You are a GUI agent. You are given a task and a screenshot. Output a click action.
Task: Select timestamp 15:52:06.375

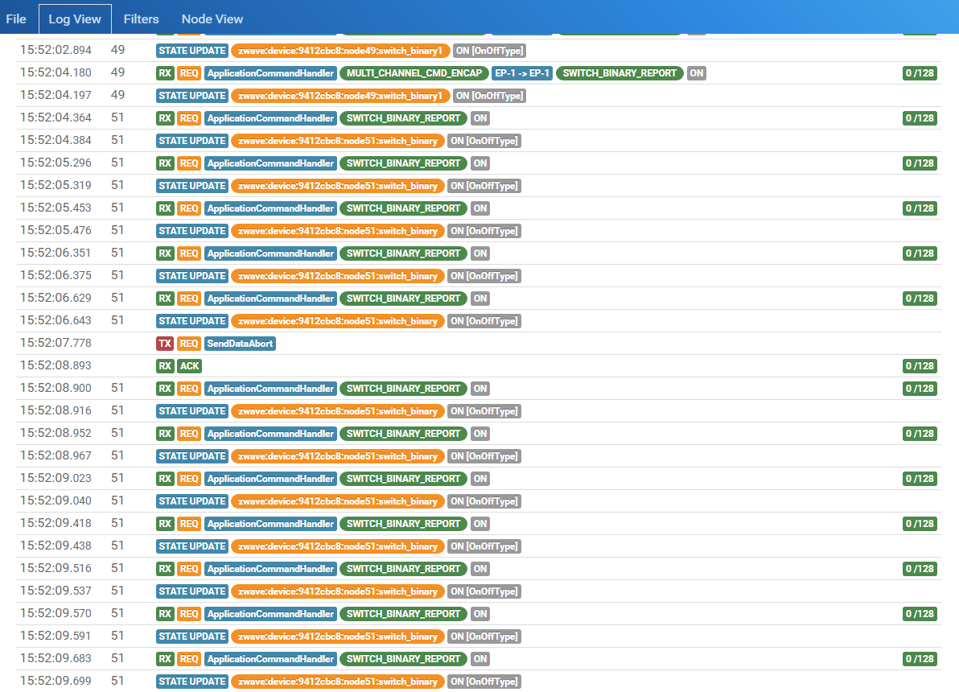56,275
